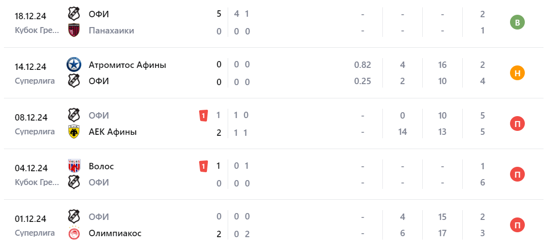Open the Panachaiki team link
The image size is (546, 247).
(111, 31)
